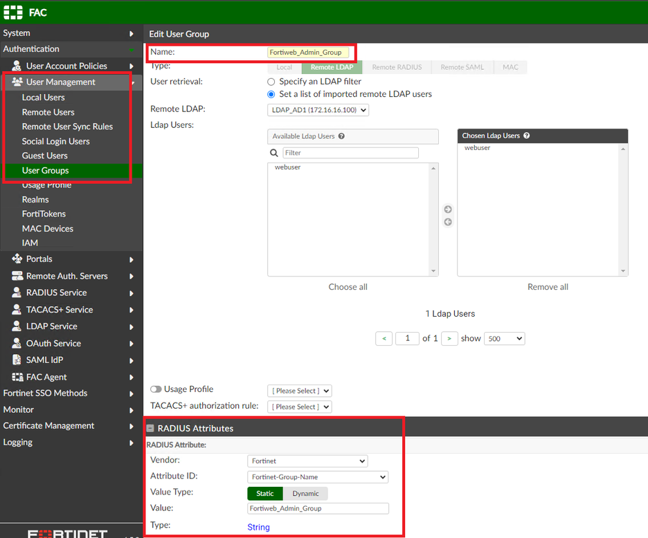Click the group Name input field
Image resolution: width=648 pixels, height=538 pixels.
[308, 53]
